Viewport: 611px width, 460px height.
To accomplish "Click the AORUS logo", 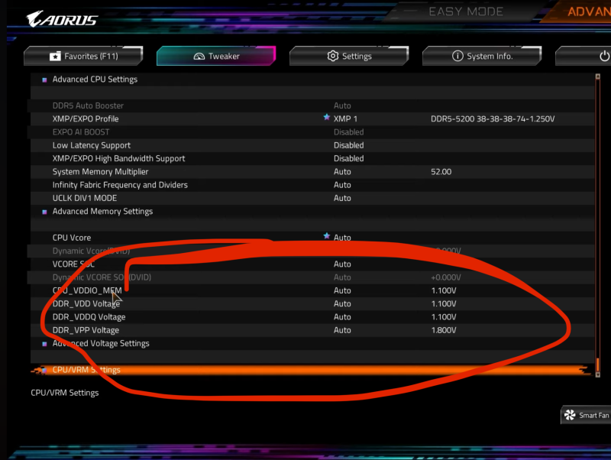I will [62, 19].
